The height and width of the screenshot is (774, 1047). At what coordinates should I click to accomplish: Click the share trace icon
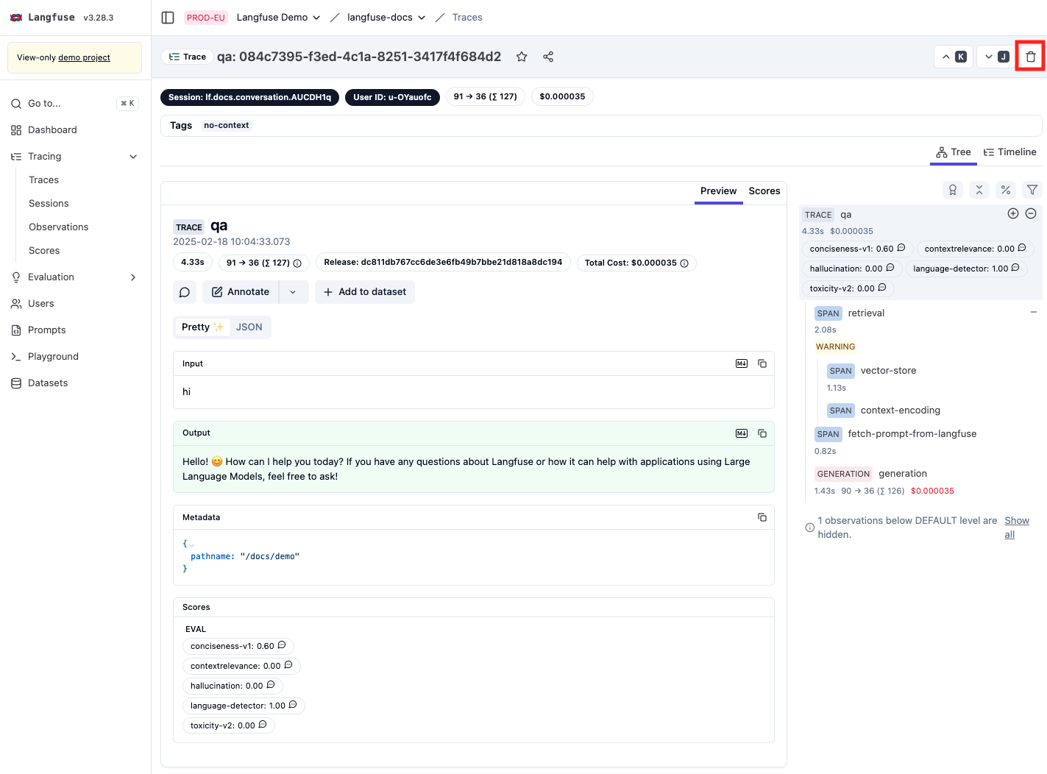[548, 57]
